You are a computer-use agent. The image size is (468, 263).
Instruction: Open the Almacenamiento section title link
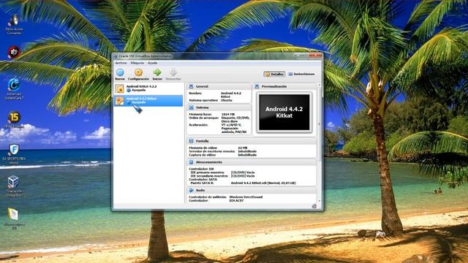click(209, 162)
